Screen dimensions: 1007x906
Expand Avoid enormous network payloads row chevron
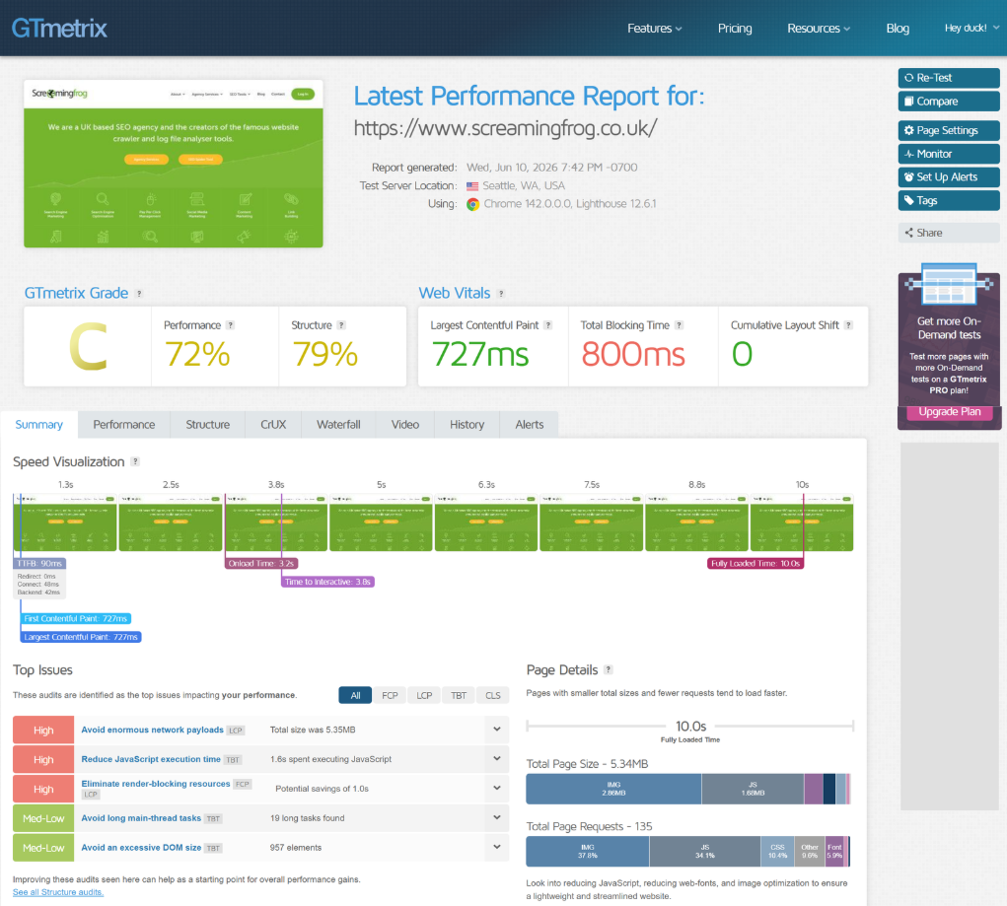coord(496,730)
